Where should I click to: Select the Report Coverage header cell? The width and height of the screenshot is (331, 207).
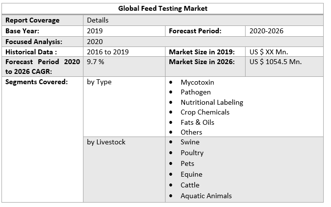tap(32, 20)
